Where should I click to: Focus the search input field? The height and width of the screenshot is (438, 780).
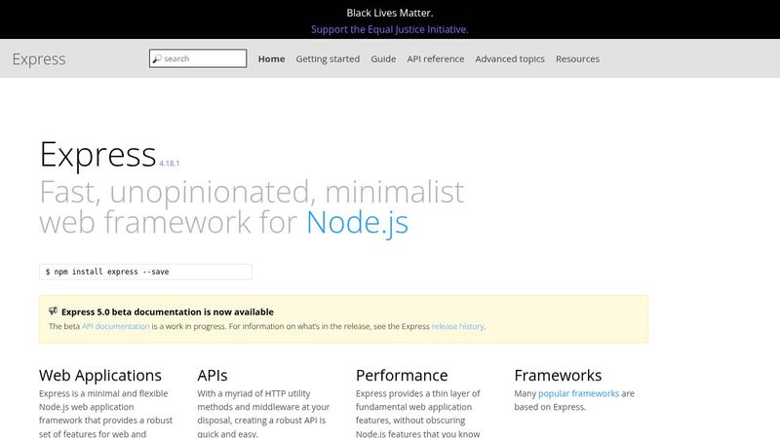pyautogui.click(x=203, y=58)
